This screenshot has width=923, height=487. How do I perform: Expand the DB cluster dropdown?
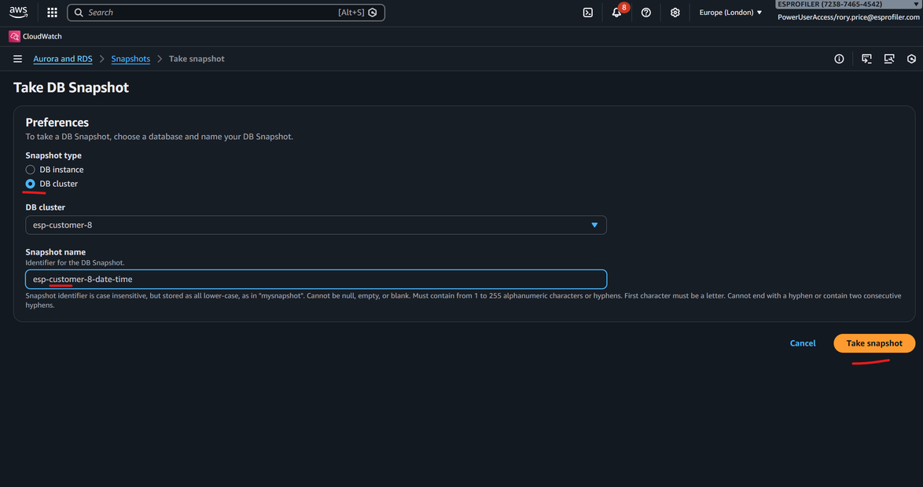(x=316, y=225)
